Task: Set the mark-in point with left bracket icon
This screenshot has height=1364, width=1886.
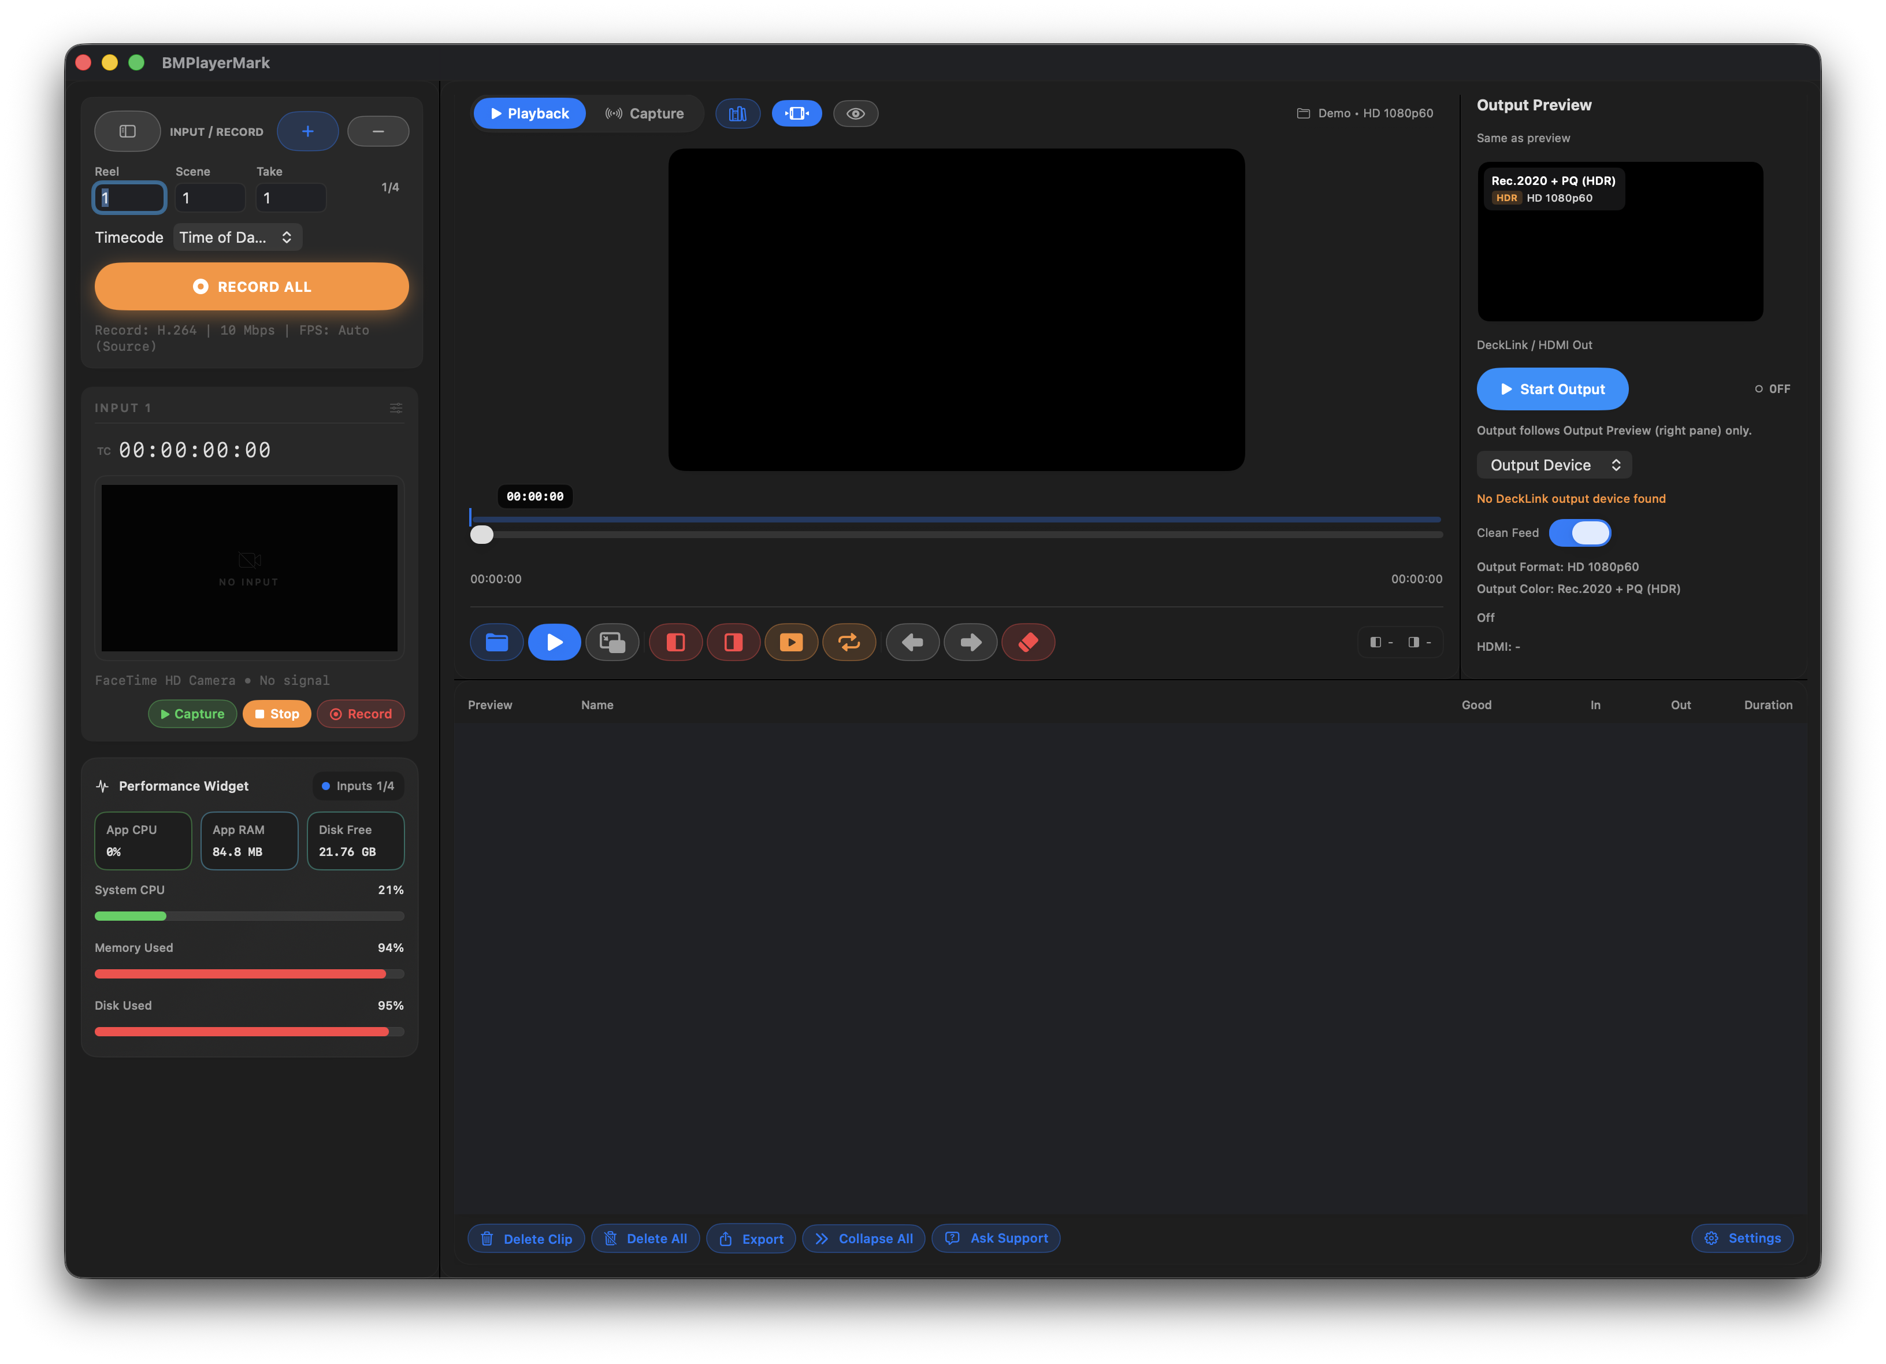Action: pyautogui.click(x=675, y=642)
